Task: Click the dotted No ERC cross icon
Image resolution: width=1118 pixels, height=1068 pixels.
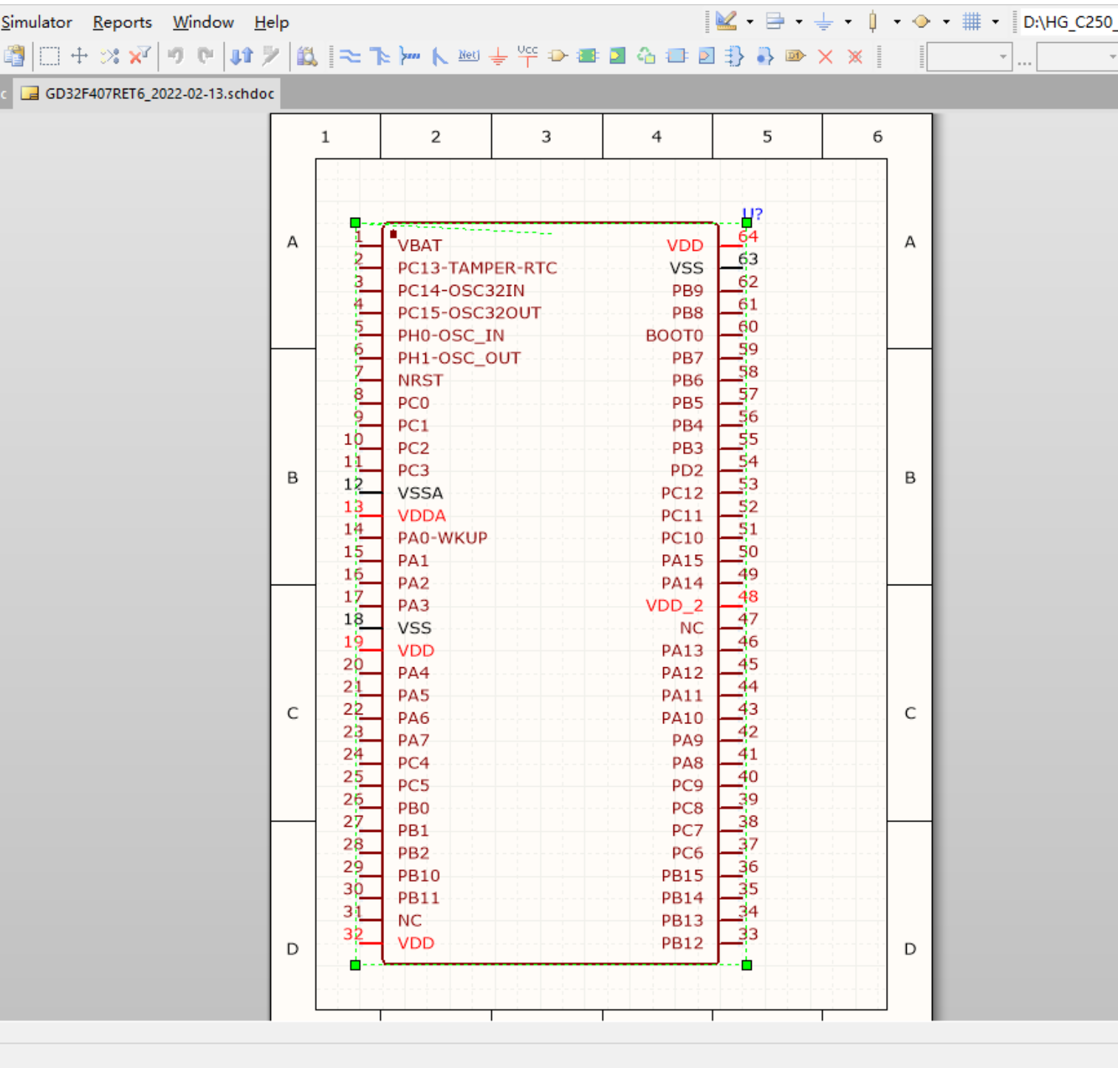Action: point(855,56)
